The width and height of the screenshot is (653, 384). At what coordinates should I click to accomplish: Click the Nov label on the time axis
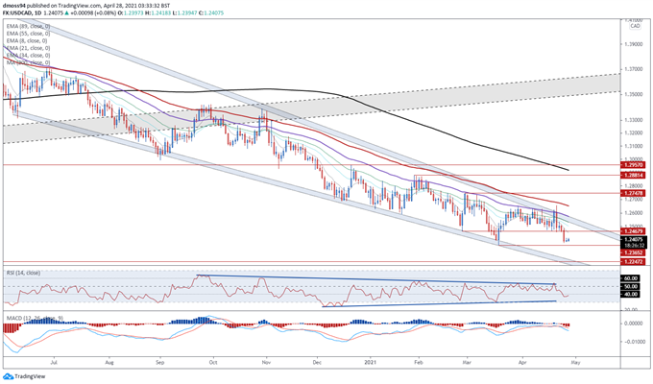click(267, 362)
